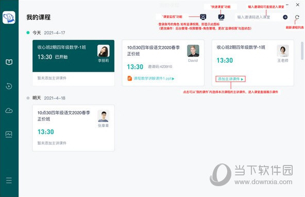This screenshot has height=197, width=305.
Task: Open 王老师's 收心班2期四年级数学-1班 course title
Action: point(241,47)
